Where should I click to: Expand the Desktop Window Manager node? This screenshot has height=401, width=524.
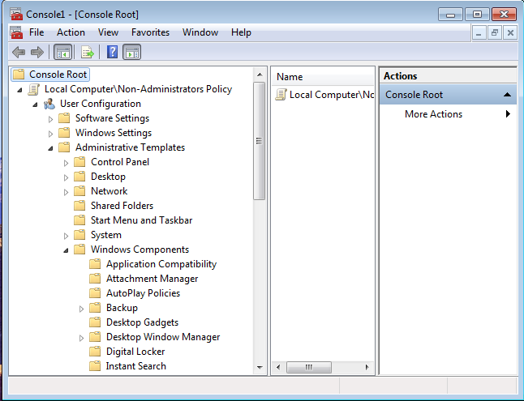(82, 338)
